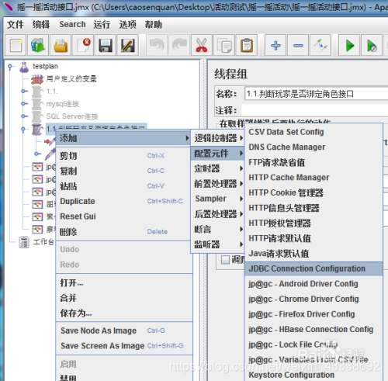Click the New test plan toolbar icon
Screen dimensions: 388x381
click(16, 46)
